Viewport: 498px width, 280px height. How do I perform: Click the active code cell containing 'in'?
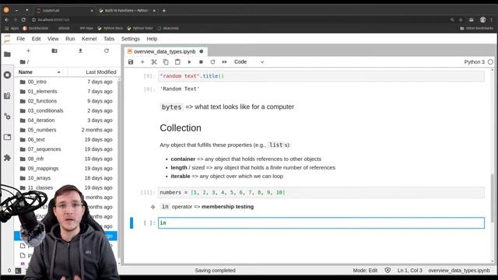(321, 223)
